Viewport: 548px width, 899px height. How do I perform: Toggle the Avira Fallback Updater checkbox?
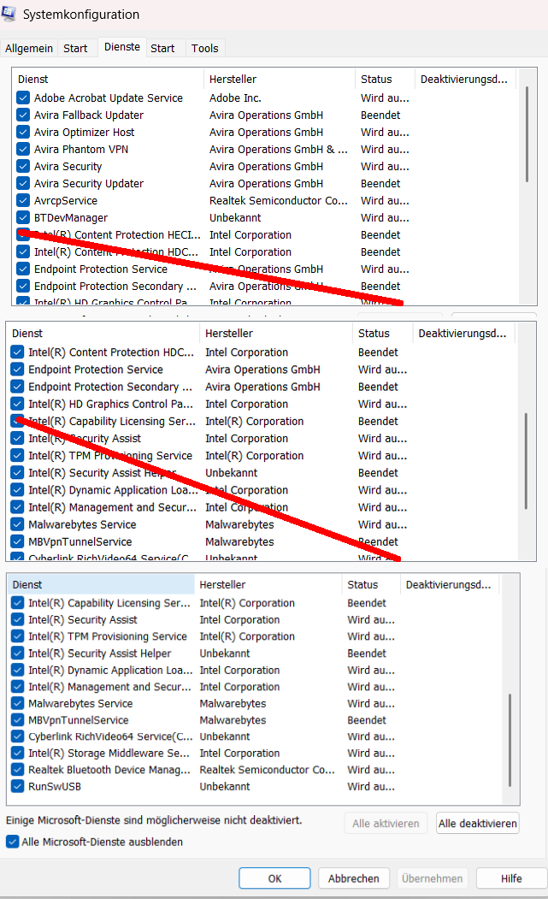(23, 115)
